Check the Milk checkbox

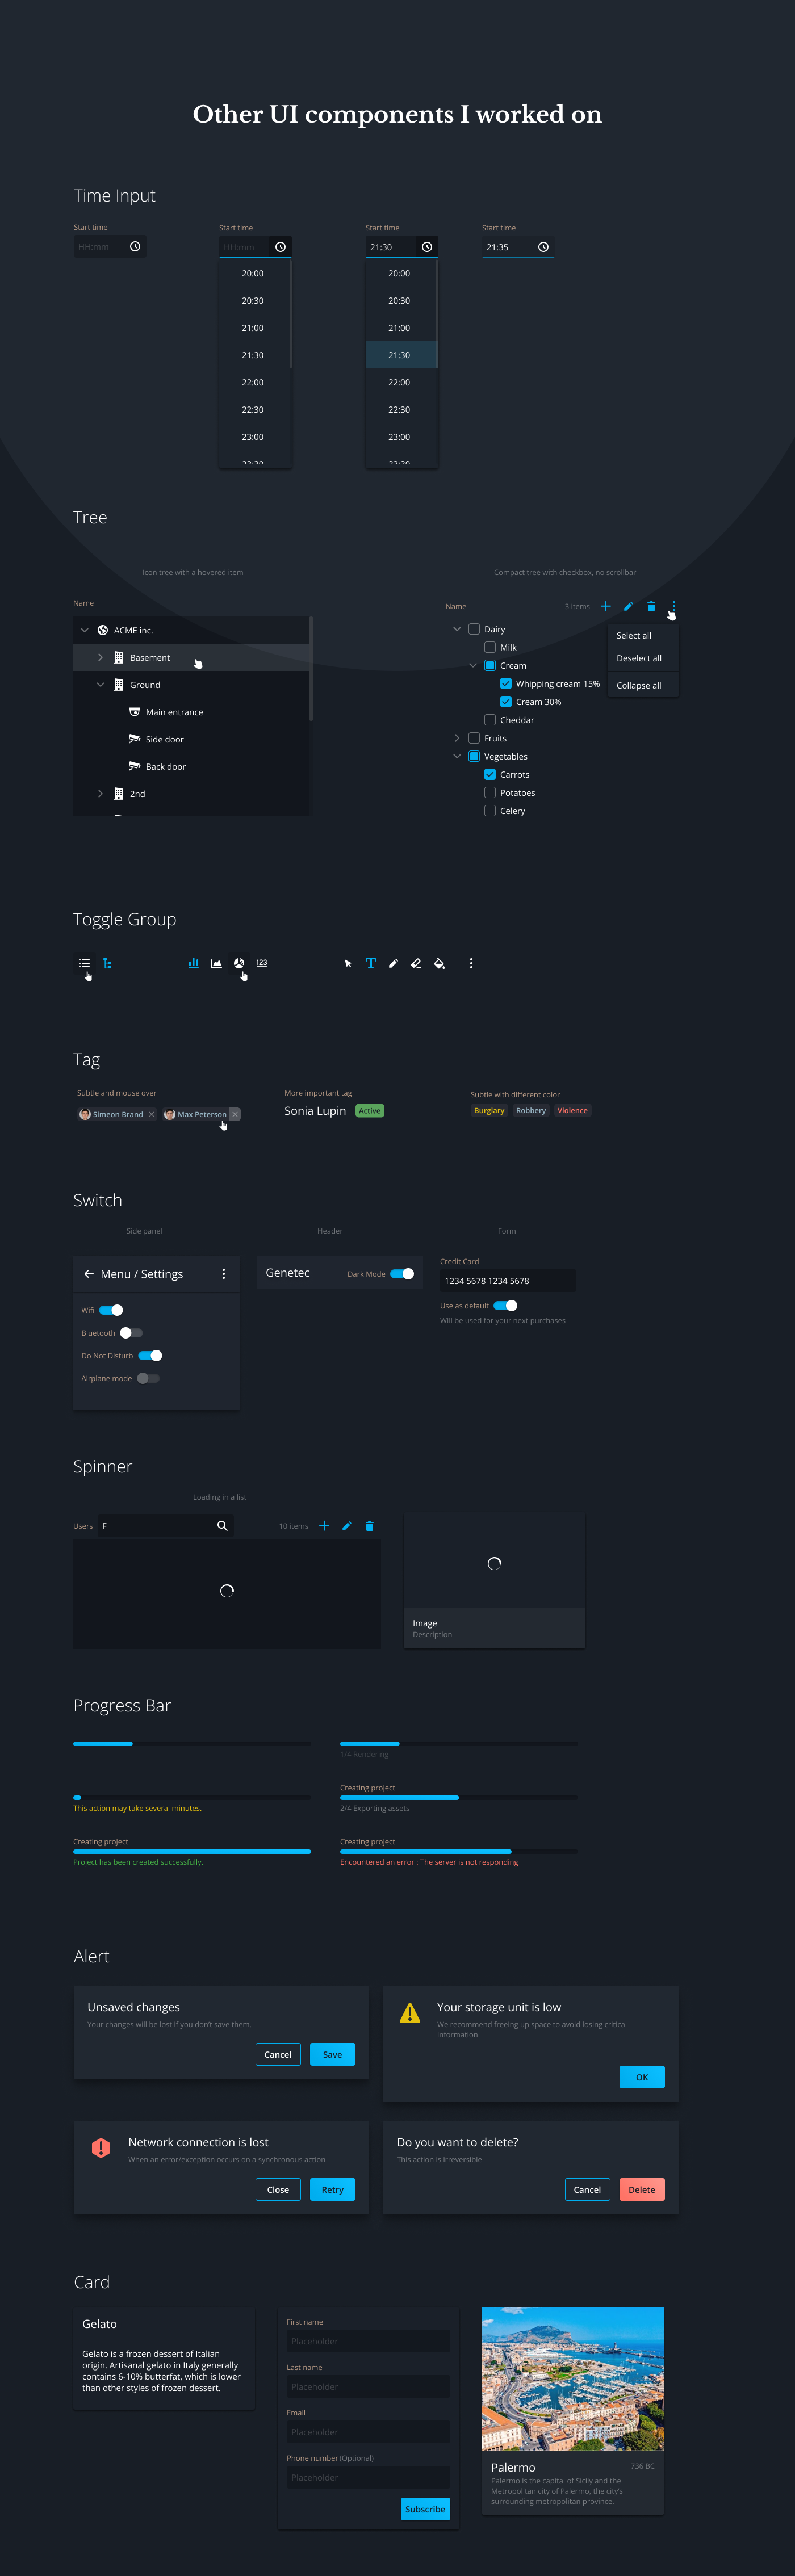click(490, 647)
